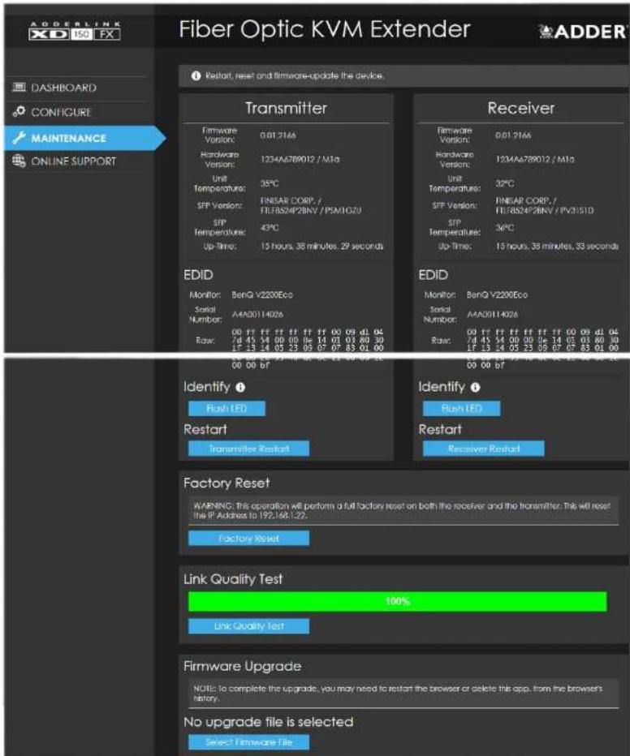Click Receiver firmware version 0.01.2166
Image resolution: width=630 pixels, height=756 pixels.
tap(513, 135)
